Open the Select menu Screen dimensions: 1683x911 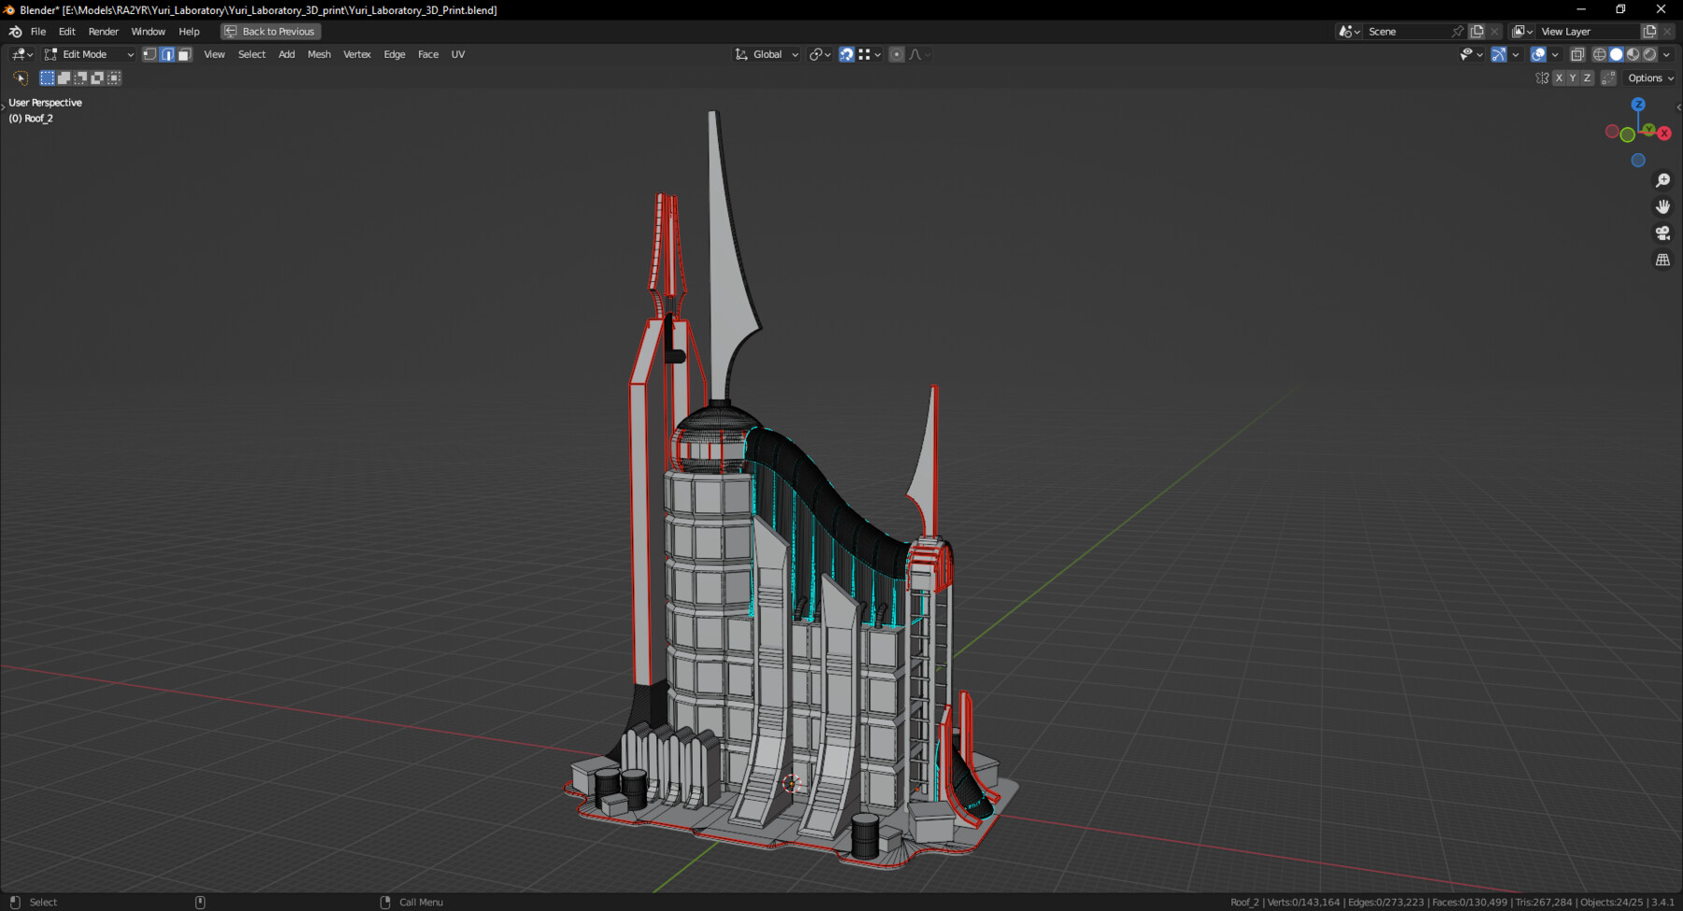coord(251,54)
